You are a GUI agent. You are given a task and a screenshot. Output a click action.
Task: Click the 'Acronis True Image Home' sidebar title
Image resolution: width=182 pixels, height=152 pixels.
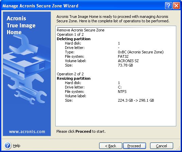[x=21, y=25]
